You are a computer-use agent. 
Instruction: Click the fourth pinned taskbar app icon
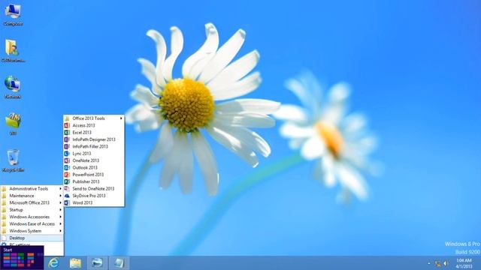pyautogui.click(x=119, y=263)
